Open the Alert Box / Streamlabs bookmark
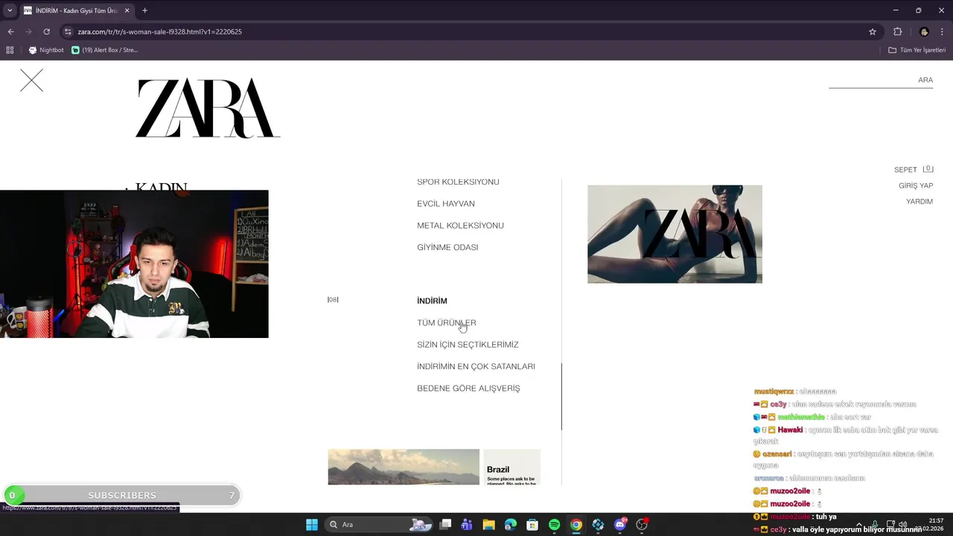Viewport: 953px width, 536px height. coord(105,50)
